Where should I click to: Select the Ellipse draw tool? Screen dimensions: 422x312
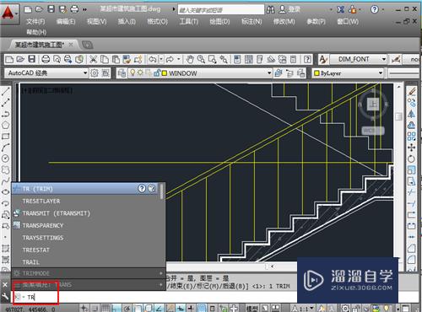[x=6, y=192]
